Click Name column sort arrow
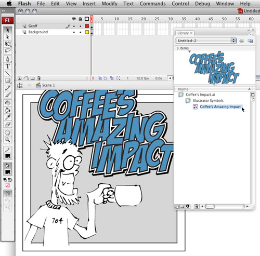 [x=249, y=89]
